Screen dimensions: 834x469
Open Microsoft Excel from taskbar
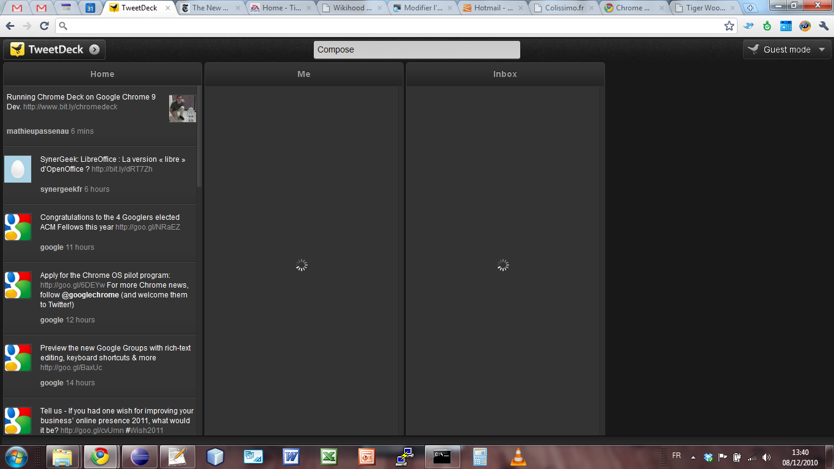pyautogui.click(x=329, y=457)
